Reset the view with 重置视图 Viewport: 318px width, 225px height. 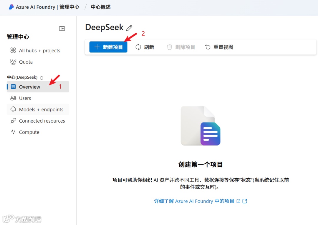pos(219,47)
